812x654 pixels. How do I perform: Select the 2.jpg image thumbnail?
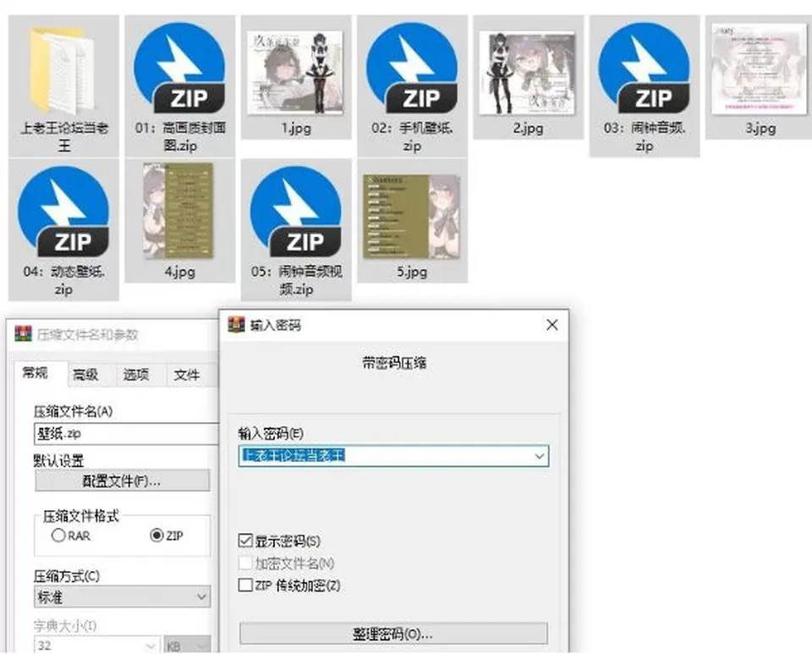(x=527, y=73)
